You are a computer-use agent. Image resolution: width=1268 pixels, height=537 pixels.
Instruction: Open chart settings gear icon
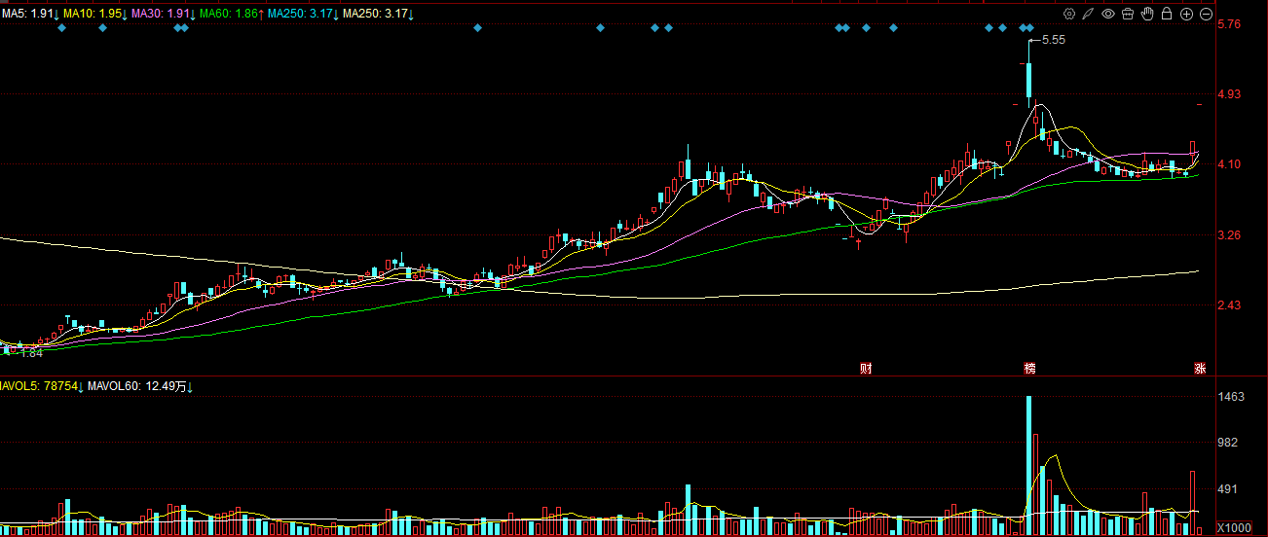pos(1069,14)
